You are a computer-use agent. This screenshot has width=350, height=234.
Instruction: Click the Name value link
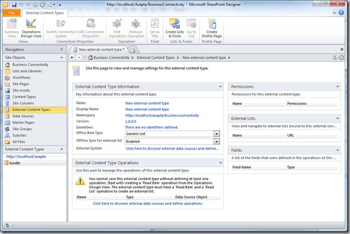tap(147, 103)
